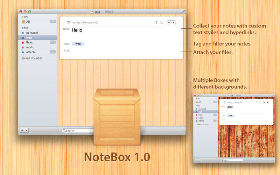Click the calendar icon in small window note
The height and width of the screenshot is (175, 280).
pyautogui.click(x=225, y=102)
